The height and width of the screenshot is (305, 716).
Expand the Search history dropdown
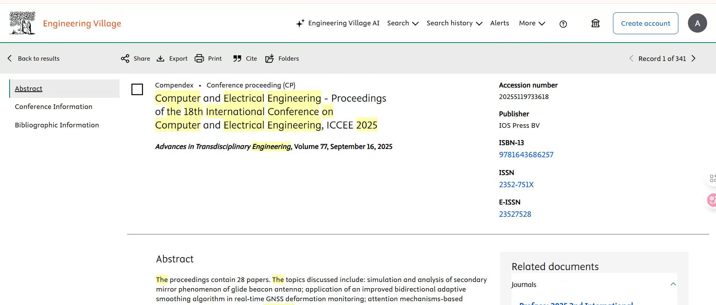454,23
